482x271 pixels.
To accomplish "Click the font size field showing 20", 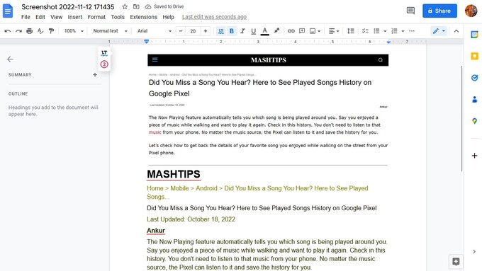I will 193,31.
